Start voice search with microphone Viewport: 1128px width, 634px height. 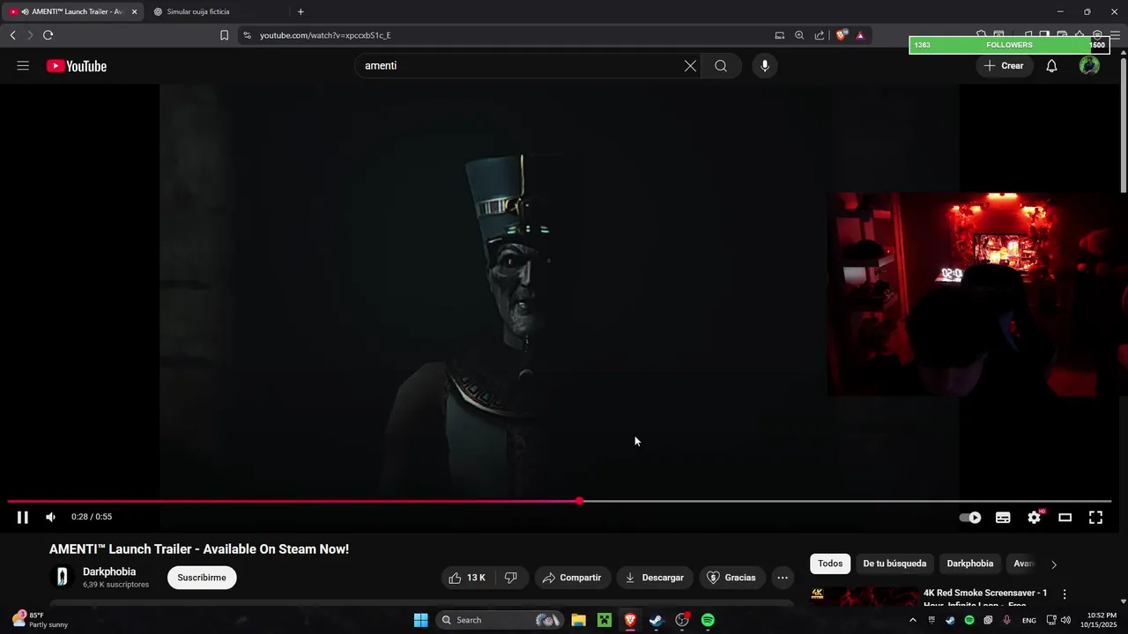765,66
